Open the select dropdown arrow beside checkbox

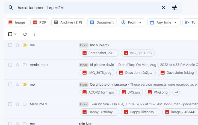[15, 34]
